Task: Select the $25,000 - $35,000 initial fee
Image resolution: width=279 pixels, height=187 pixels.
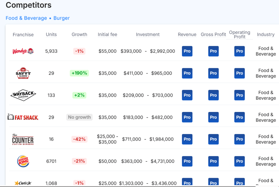Action: click(x=107, y=139)
